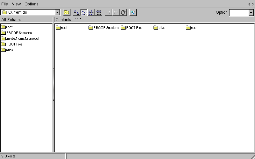Open the Help menu
255x159 pixels.
(249, 4)
